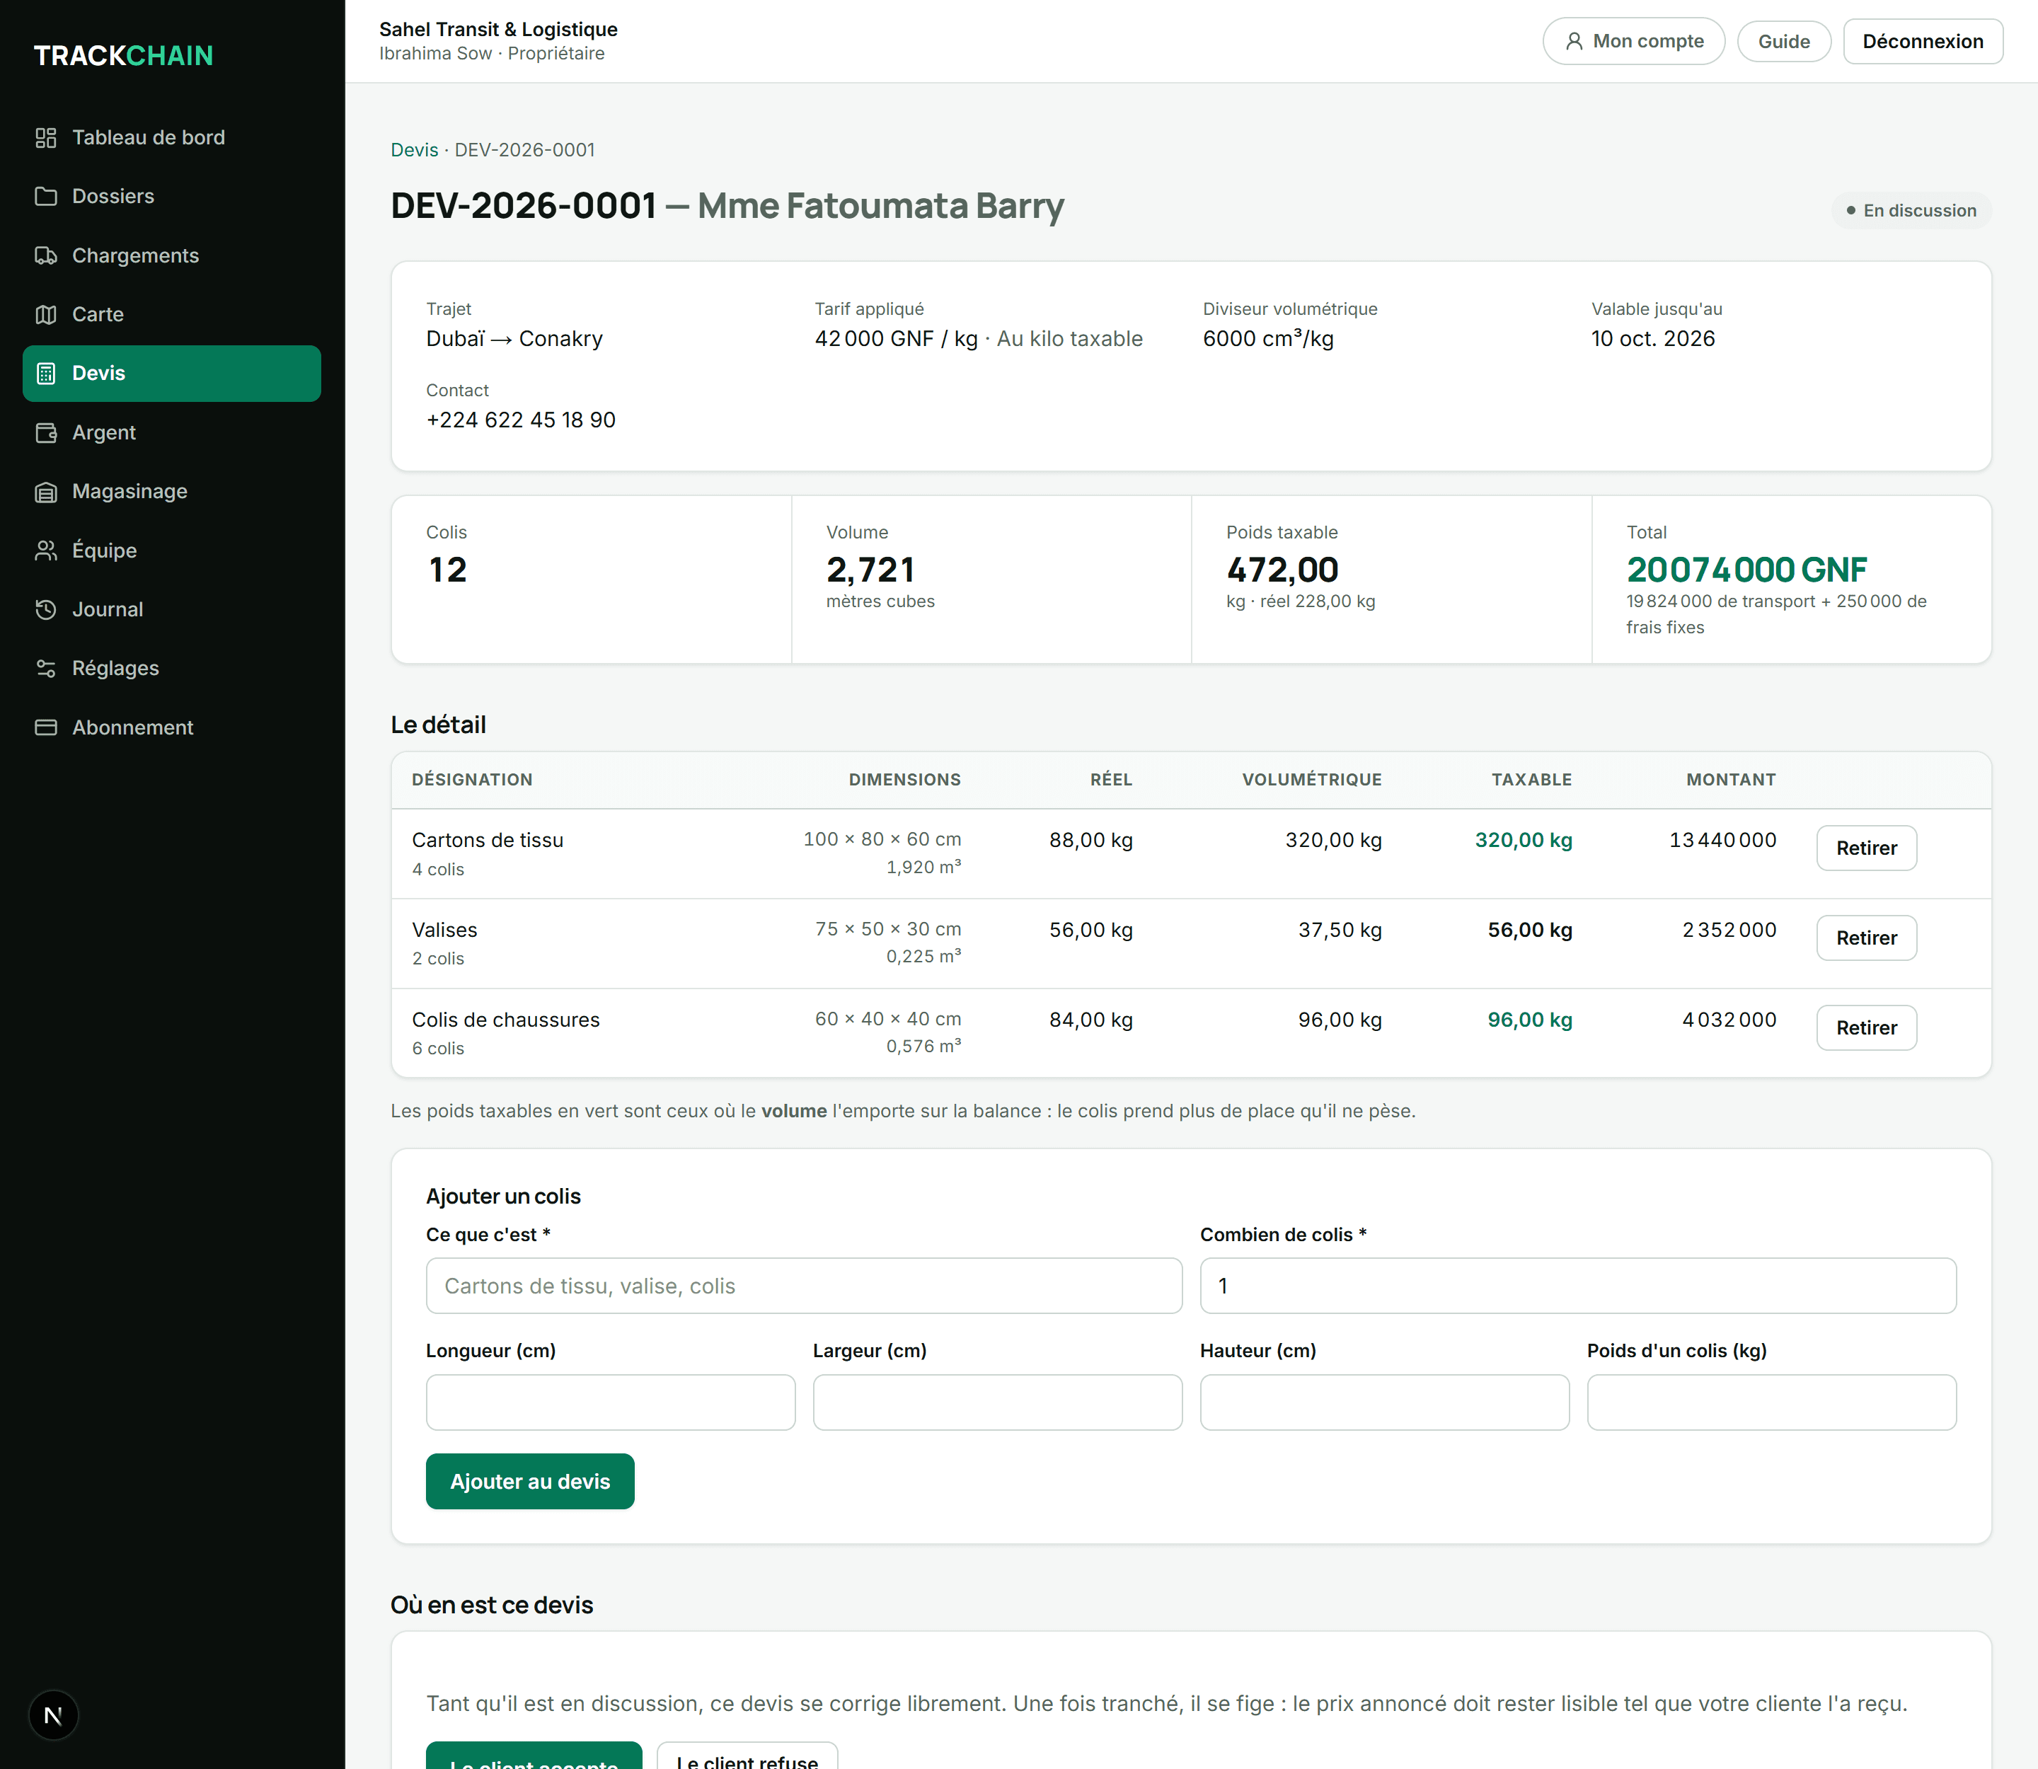Screen dimensions: 2038x1769
Task: Click Ajouter au devis button
Action: point(529,1481)
